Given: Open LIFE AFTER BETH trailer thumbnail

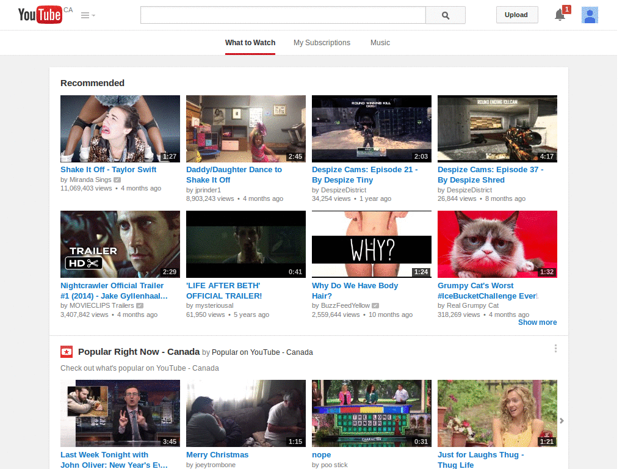Looking at the screenshot, I should click(245, 244).
